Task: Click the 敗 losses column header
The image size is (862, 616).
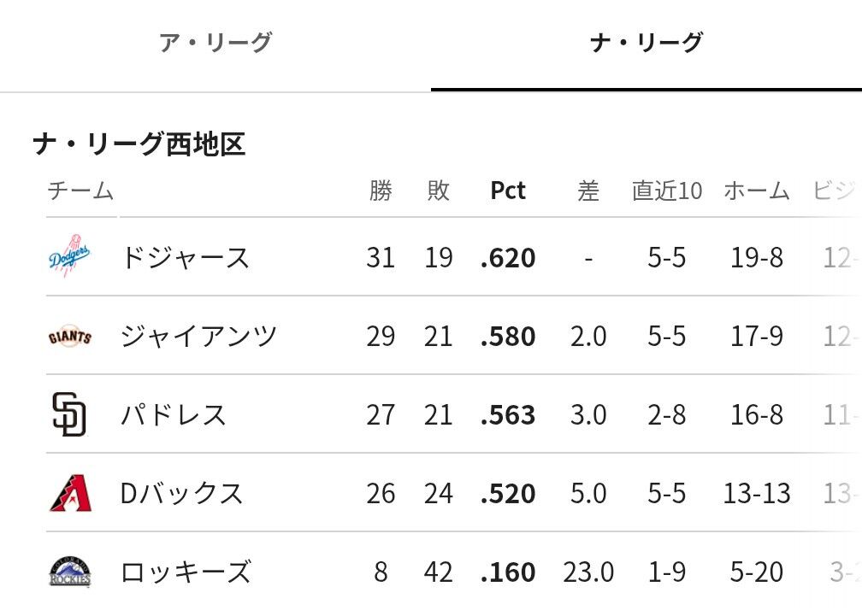Action: (x=439, y=191)
